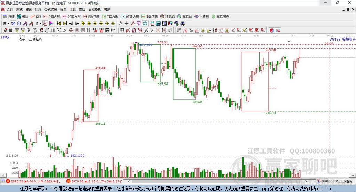Image resolution: width=356 pixels, height=192 pixels.
Task: Toggle the pressed blue grid icon beside 日
Action: coord(13,24)
